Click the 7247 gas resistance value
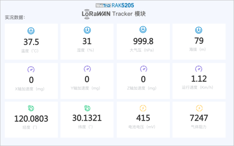 point(199,118)
